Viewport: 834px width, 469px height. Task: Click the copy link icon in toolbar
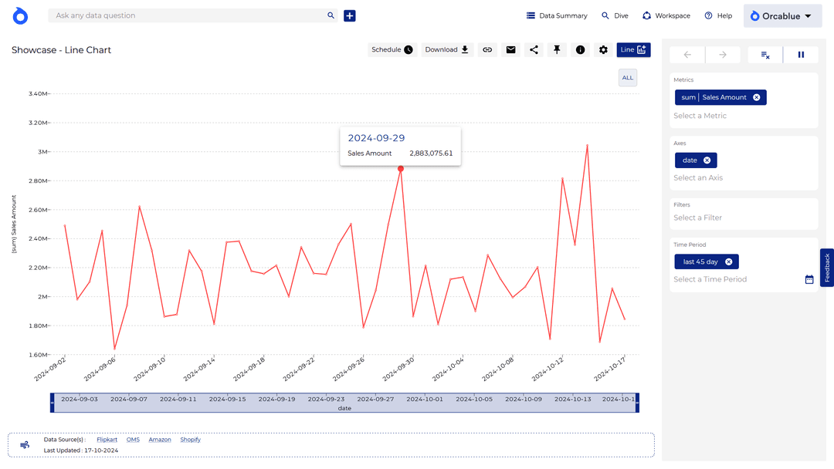tap(487, 50)
